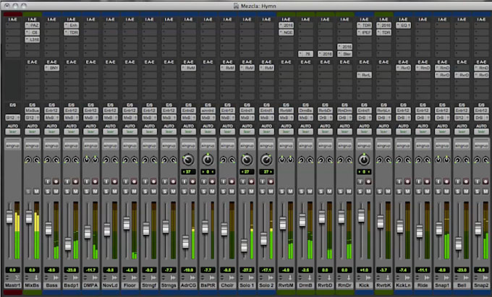Select the RmDr track name label
This screenshot has width=492, height=297.
click(x=344, y=285)
